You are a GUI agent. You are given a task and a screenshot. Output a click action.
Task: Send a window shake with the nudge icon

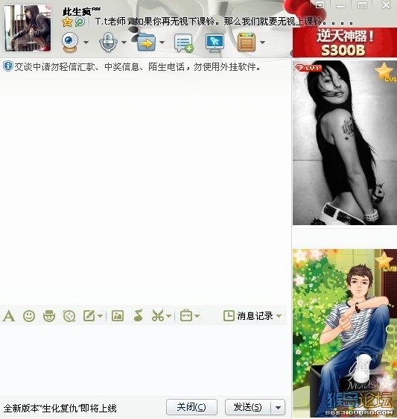point(69,316)
